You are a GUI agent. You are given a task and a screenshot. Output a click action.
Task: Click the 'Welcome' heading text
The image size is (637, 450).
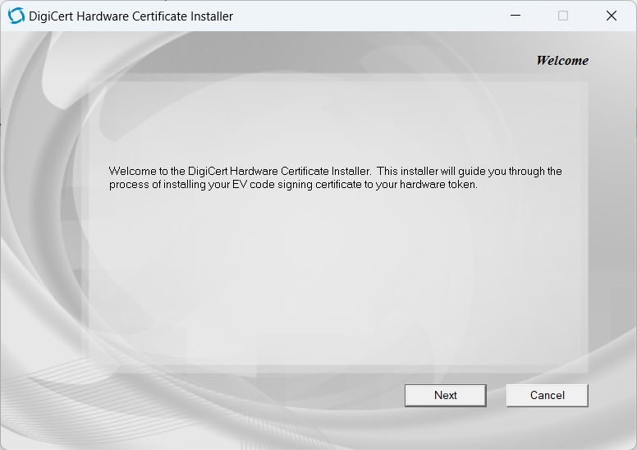point(562,61)
